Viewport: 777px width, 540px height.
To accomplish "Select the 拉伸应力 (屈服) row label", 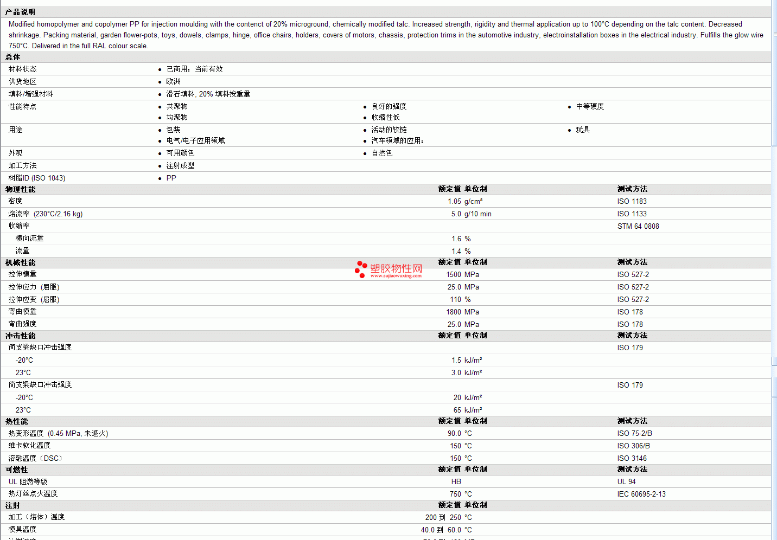I will (x=34, y=287).
